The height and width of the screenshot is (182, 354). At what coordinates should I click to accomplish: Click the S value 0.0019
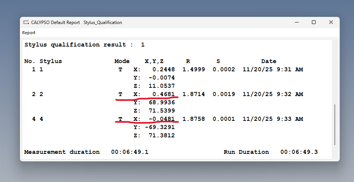[x=224, y=94]
